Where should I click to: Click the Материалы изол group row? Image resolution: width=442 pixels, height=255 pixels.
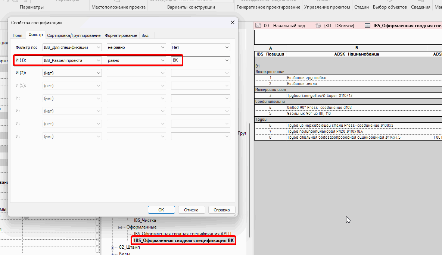(348, 89)
